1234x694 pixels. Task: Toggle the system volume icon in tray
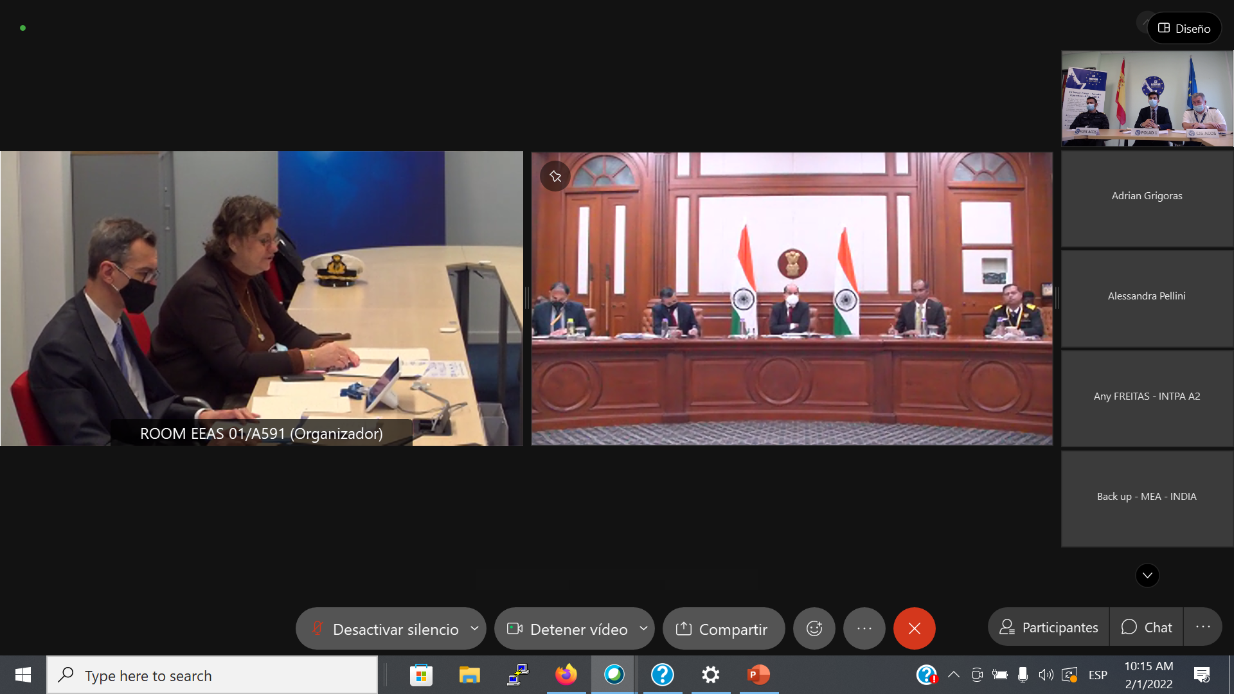(x=1046, y=675)
